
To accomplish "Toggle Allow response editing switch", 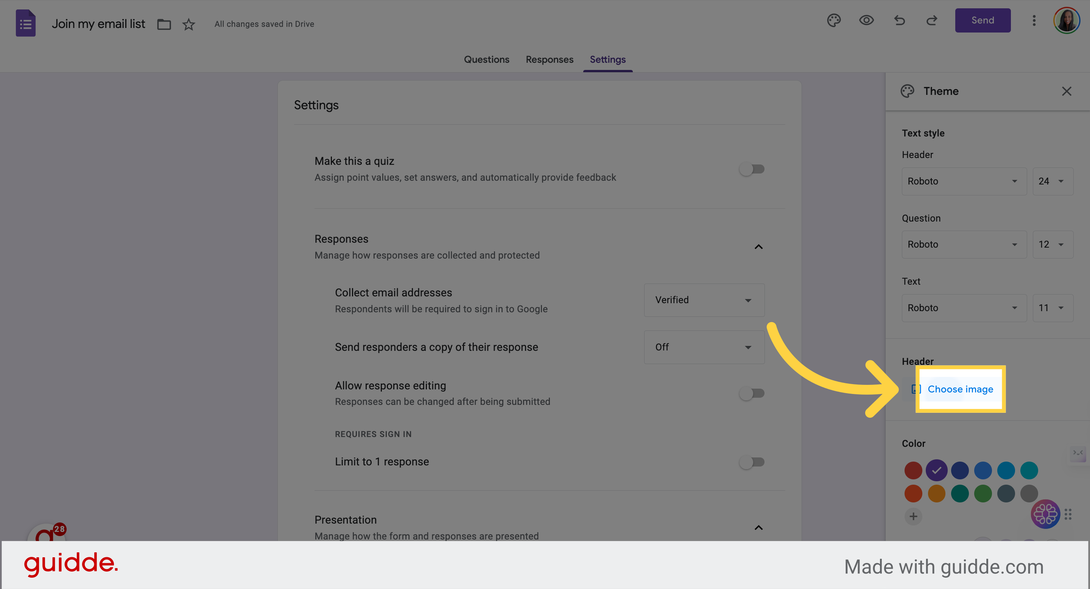I will (752, 394).
